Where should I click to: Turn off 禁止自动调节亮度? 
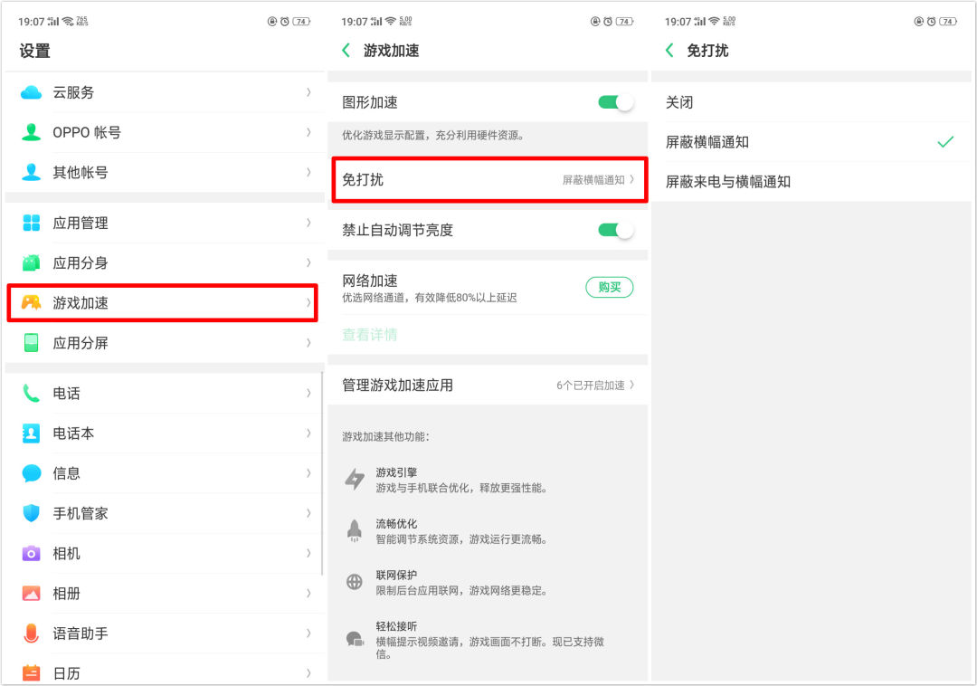615,230
